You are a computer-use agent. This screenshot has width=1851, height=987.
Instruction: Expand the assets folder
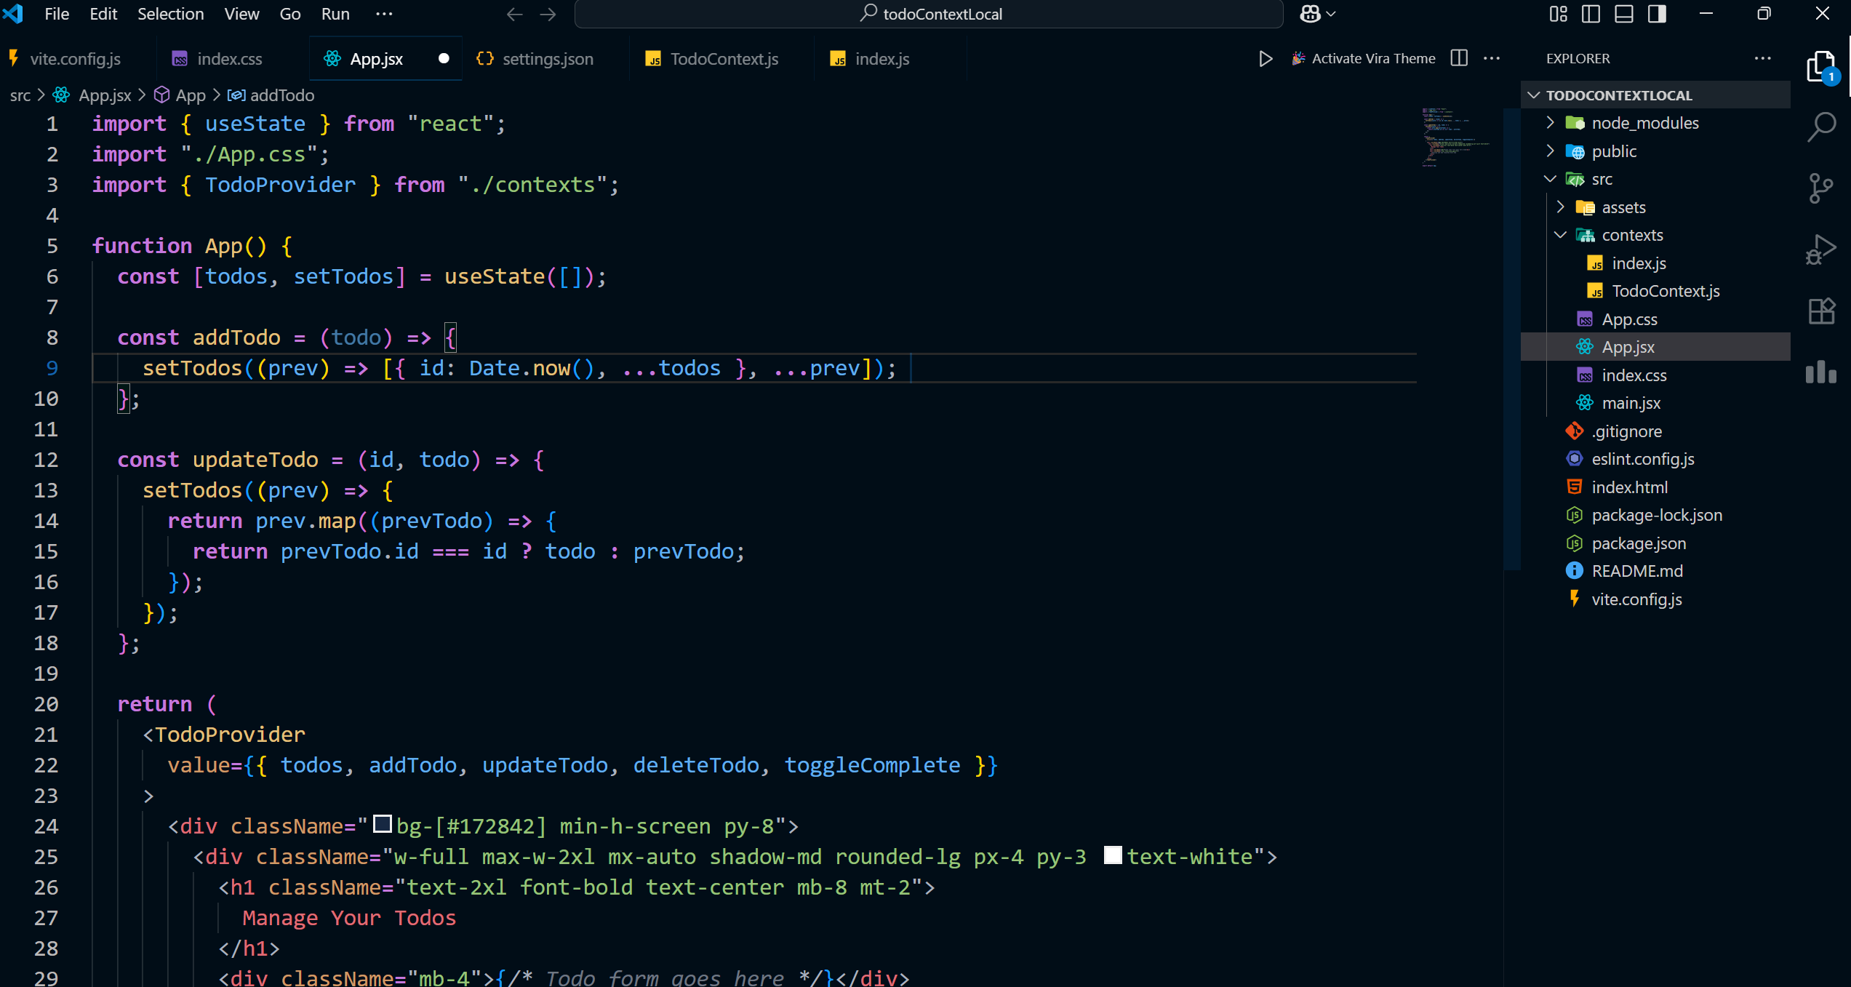(x=1623, y=207)
